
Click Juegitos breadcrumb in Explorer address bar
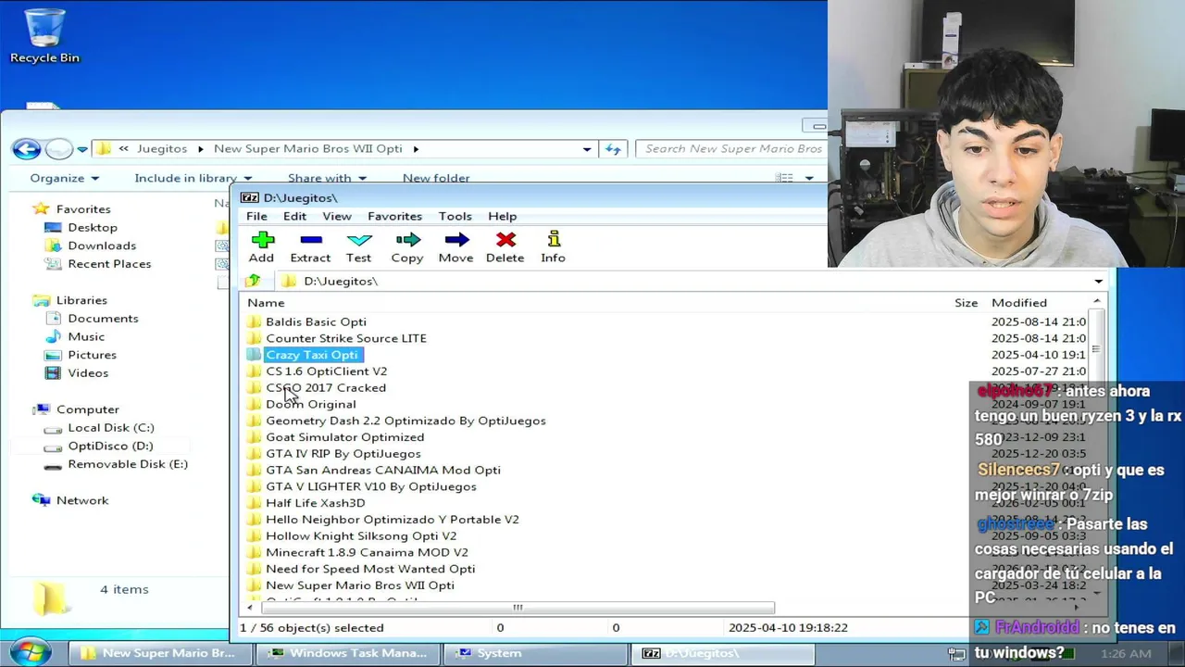[x=162, y=148]
